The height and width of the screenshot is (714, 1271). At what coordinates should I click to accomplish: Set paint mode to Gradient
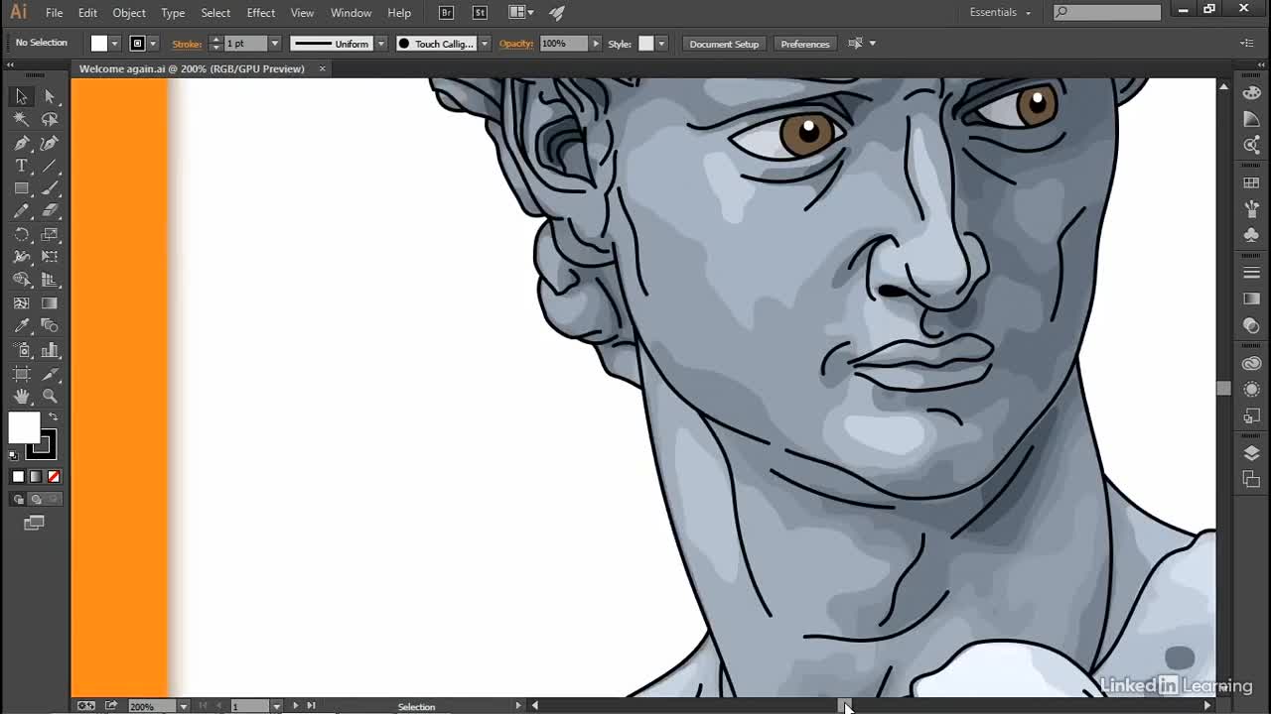36,477
